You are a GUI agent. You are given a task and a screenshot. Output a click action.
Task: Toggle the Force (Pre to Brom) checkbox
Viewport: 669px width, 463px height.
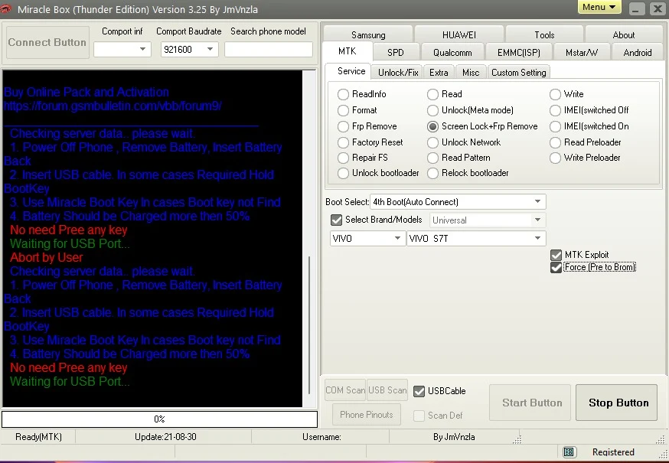556,267
